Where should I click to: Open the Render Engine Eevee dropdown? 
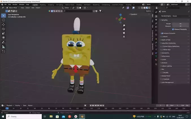(181, 16)
